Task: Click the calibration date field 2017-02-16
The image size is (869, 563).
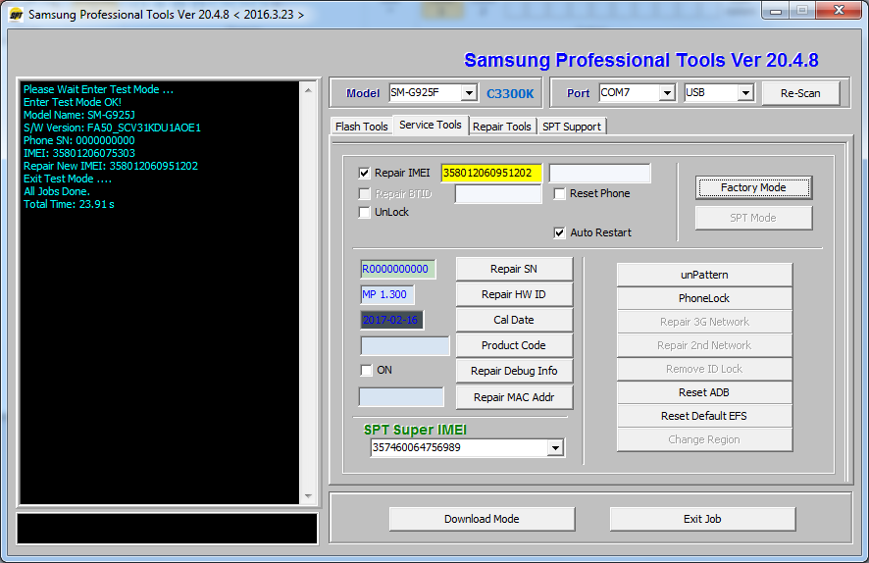Action: [391, 321]
